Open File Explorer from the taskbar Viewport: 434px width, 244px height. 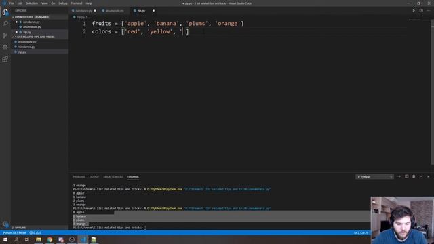tap(39, 239)
